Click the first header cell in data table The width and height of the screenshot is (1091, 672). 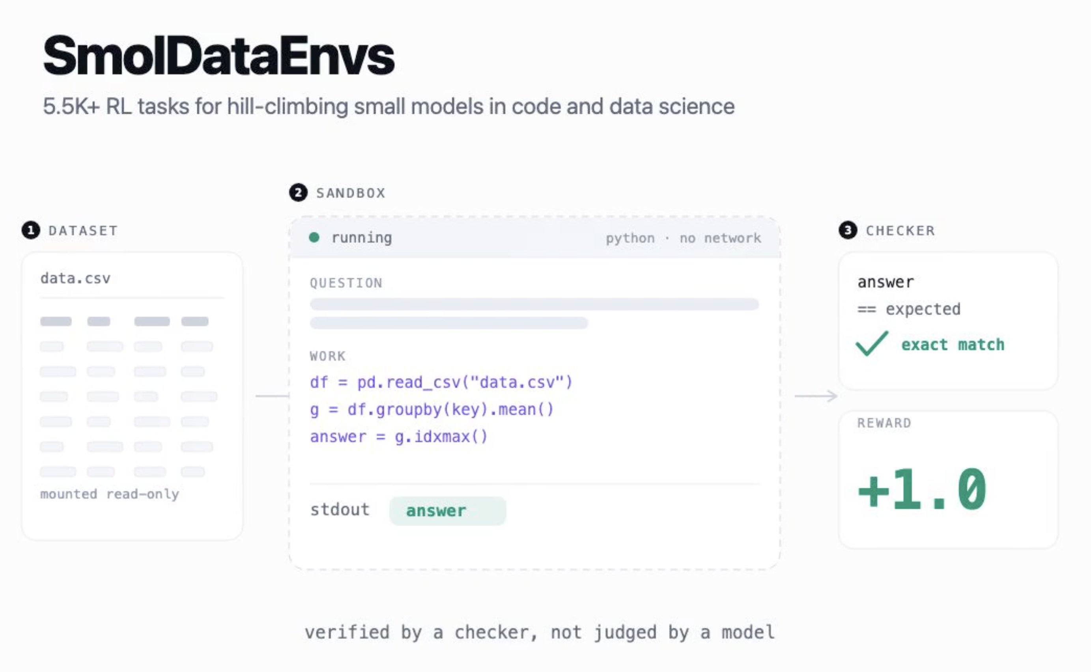coord(56,321)
